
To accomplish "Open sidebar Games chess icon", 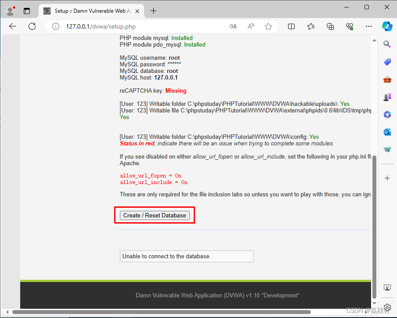I will pos(387,97).
